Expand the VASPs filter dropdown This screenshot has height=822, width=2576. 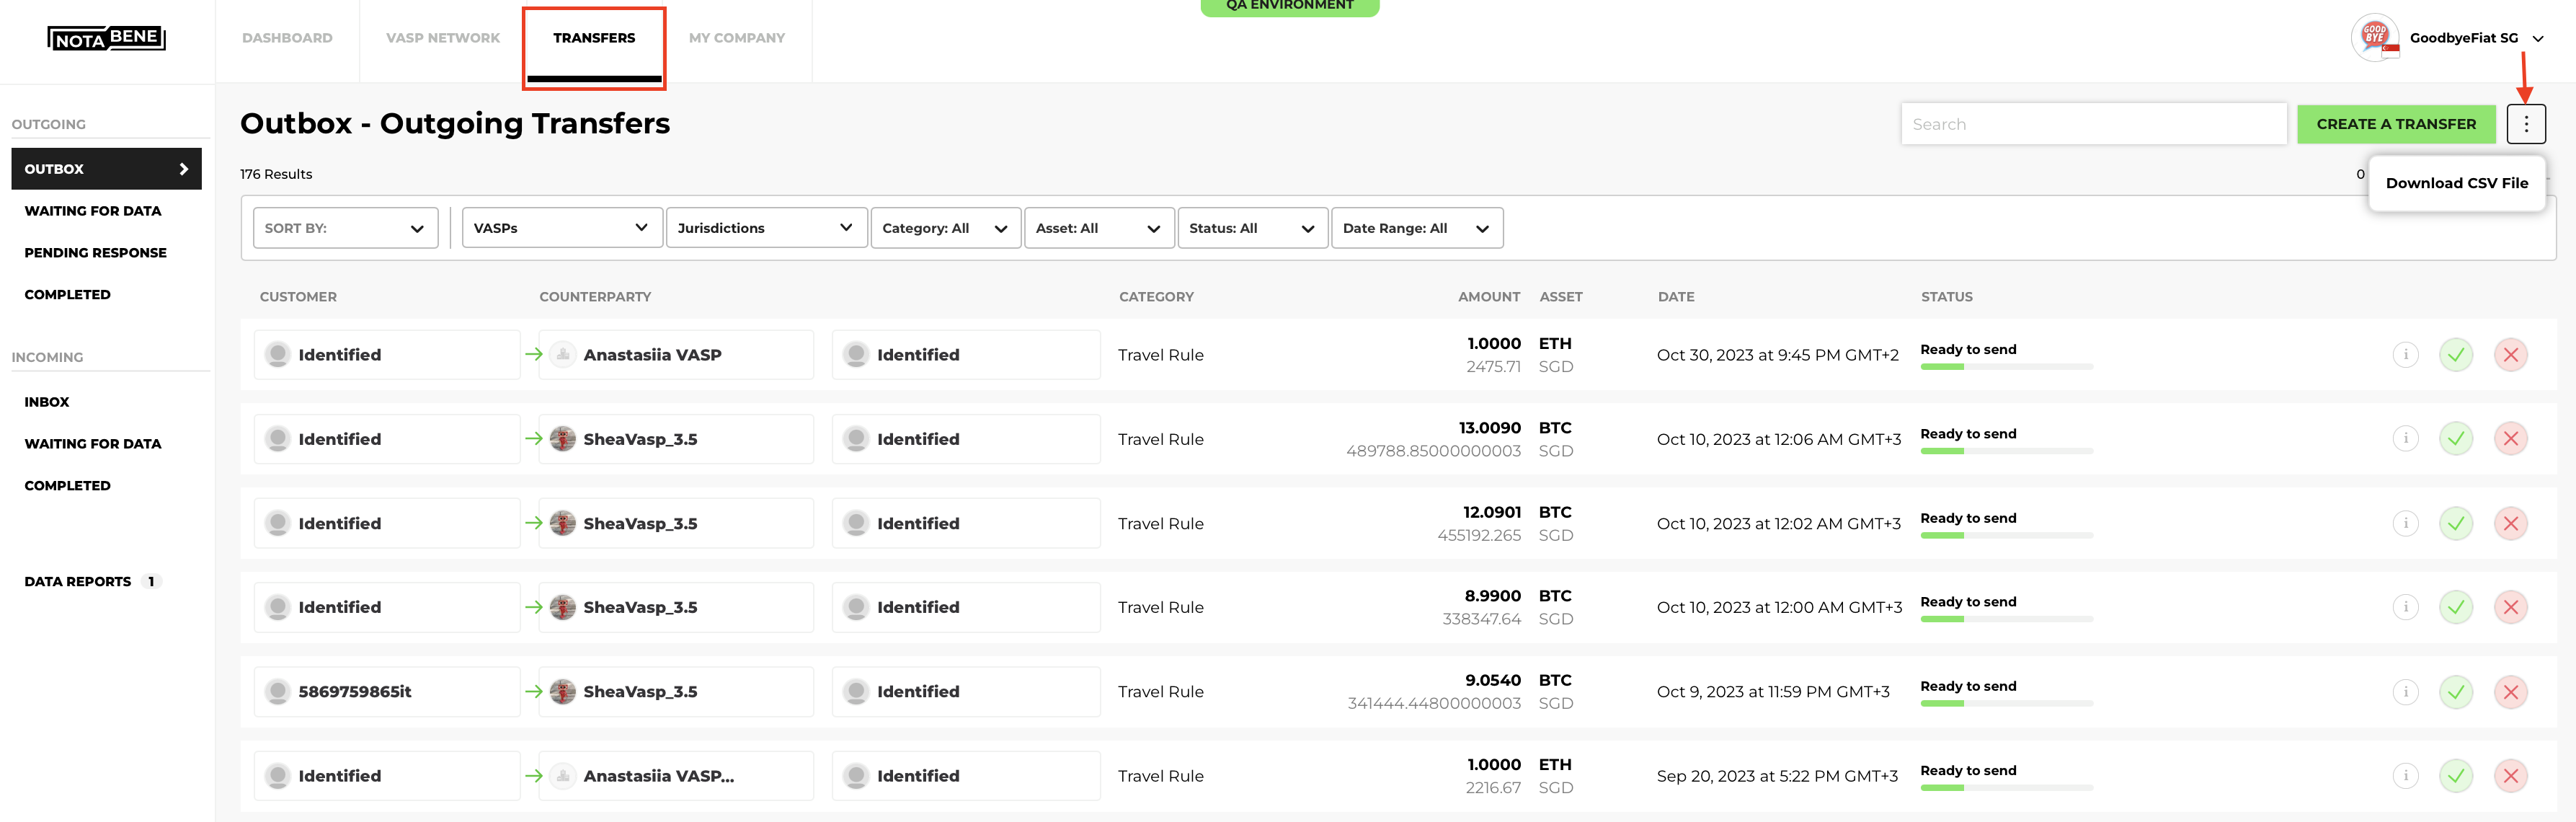tap(562, 228)
